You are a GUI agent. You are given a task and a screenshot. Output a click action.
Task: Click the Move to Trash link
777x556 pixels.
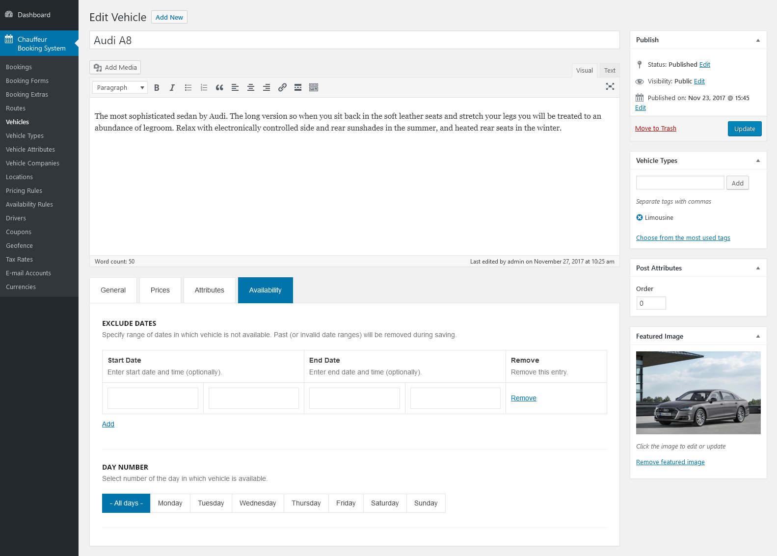pyautogui.click(x=655, y=129)
